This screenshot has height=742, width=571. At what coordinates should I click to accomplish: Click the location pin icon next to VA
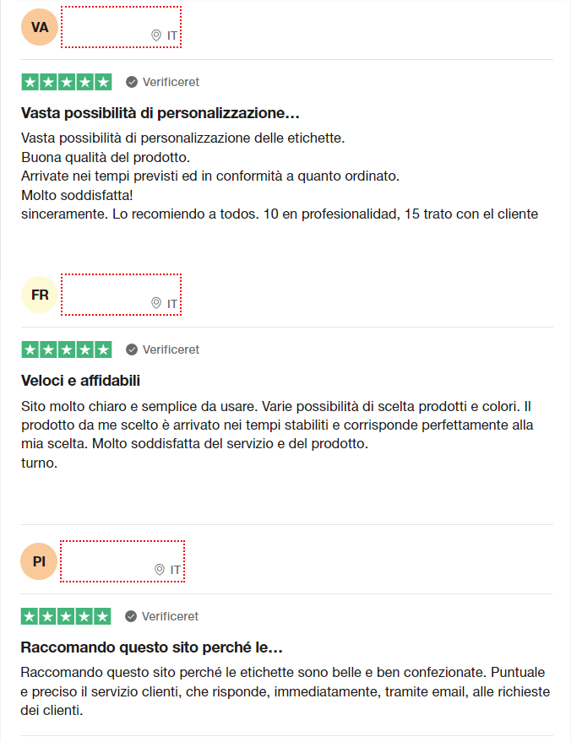point(156,35)
